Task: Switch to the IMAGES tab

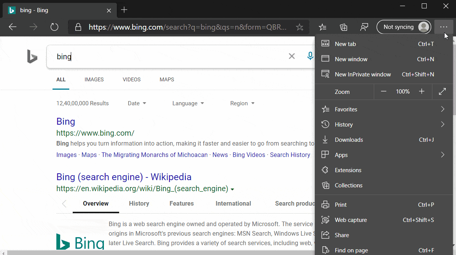Action: pyautogui.click(x=94, y=79)
